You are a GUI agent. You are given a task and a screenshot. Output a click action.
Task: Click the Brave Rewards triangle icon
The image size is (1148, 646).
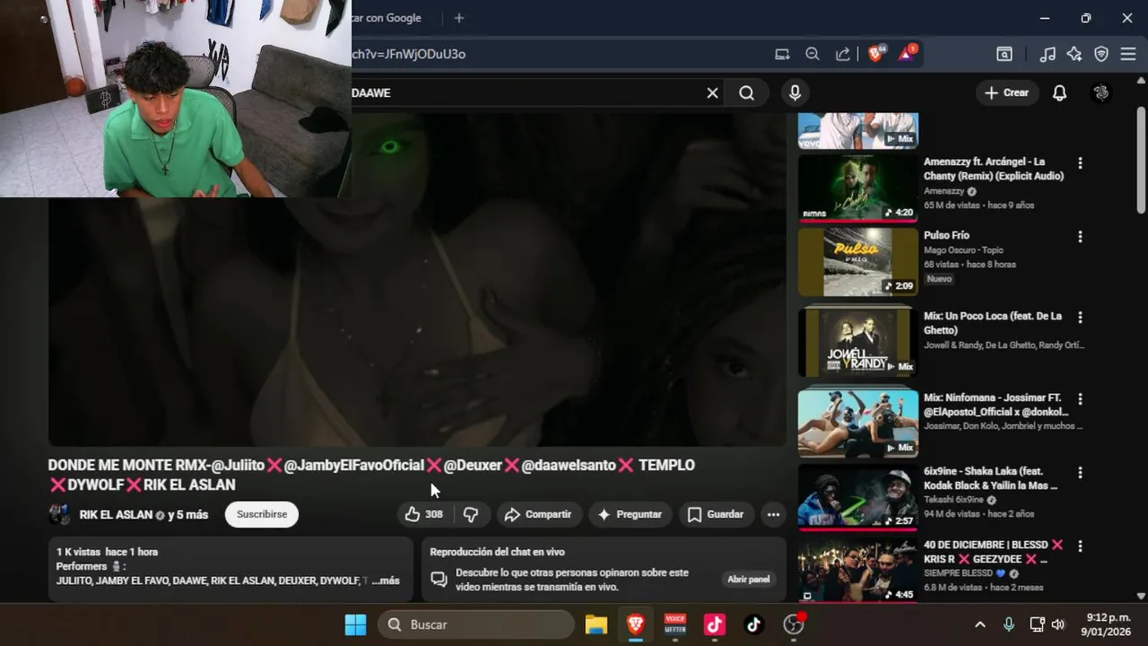point(907,54)
